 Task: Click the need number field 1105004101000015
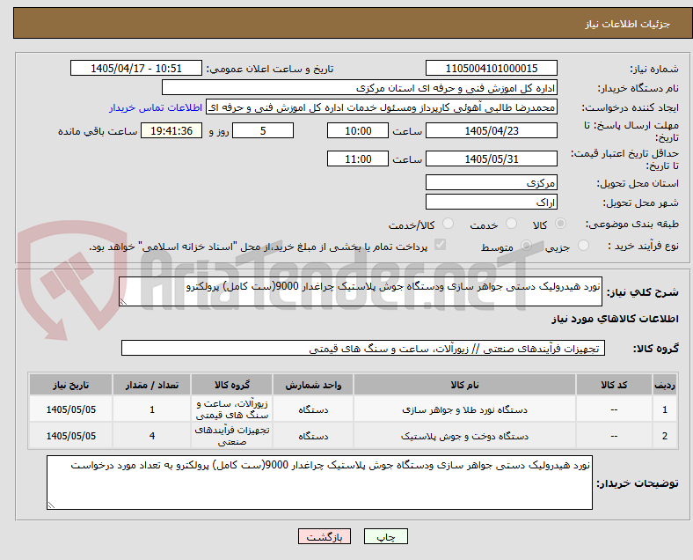coord(491,68)
